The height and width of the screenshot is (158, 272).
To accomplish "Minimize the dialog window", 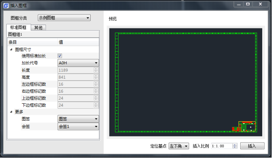I will coord(238,4).
